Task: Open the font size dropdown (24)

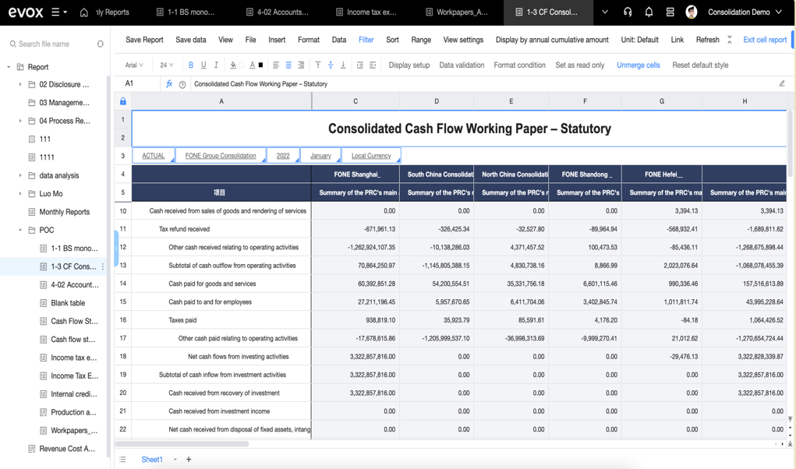Action: (x=167, y=65)
